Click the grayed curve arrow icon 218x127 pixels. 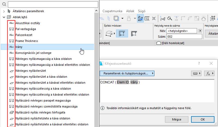coord(190,18)
